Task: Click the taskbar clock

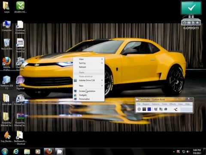Action: pyautogui.click(x=197, y=152)
